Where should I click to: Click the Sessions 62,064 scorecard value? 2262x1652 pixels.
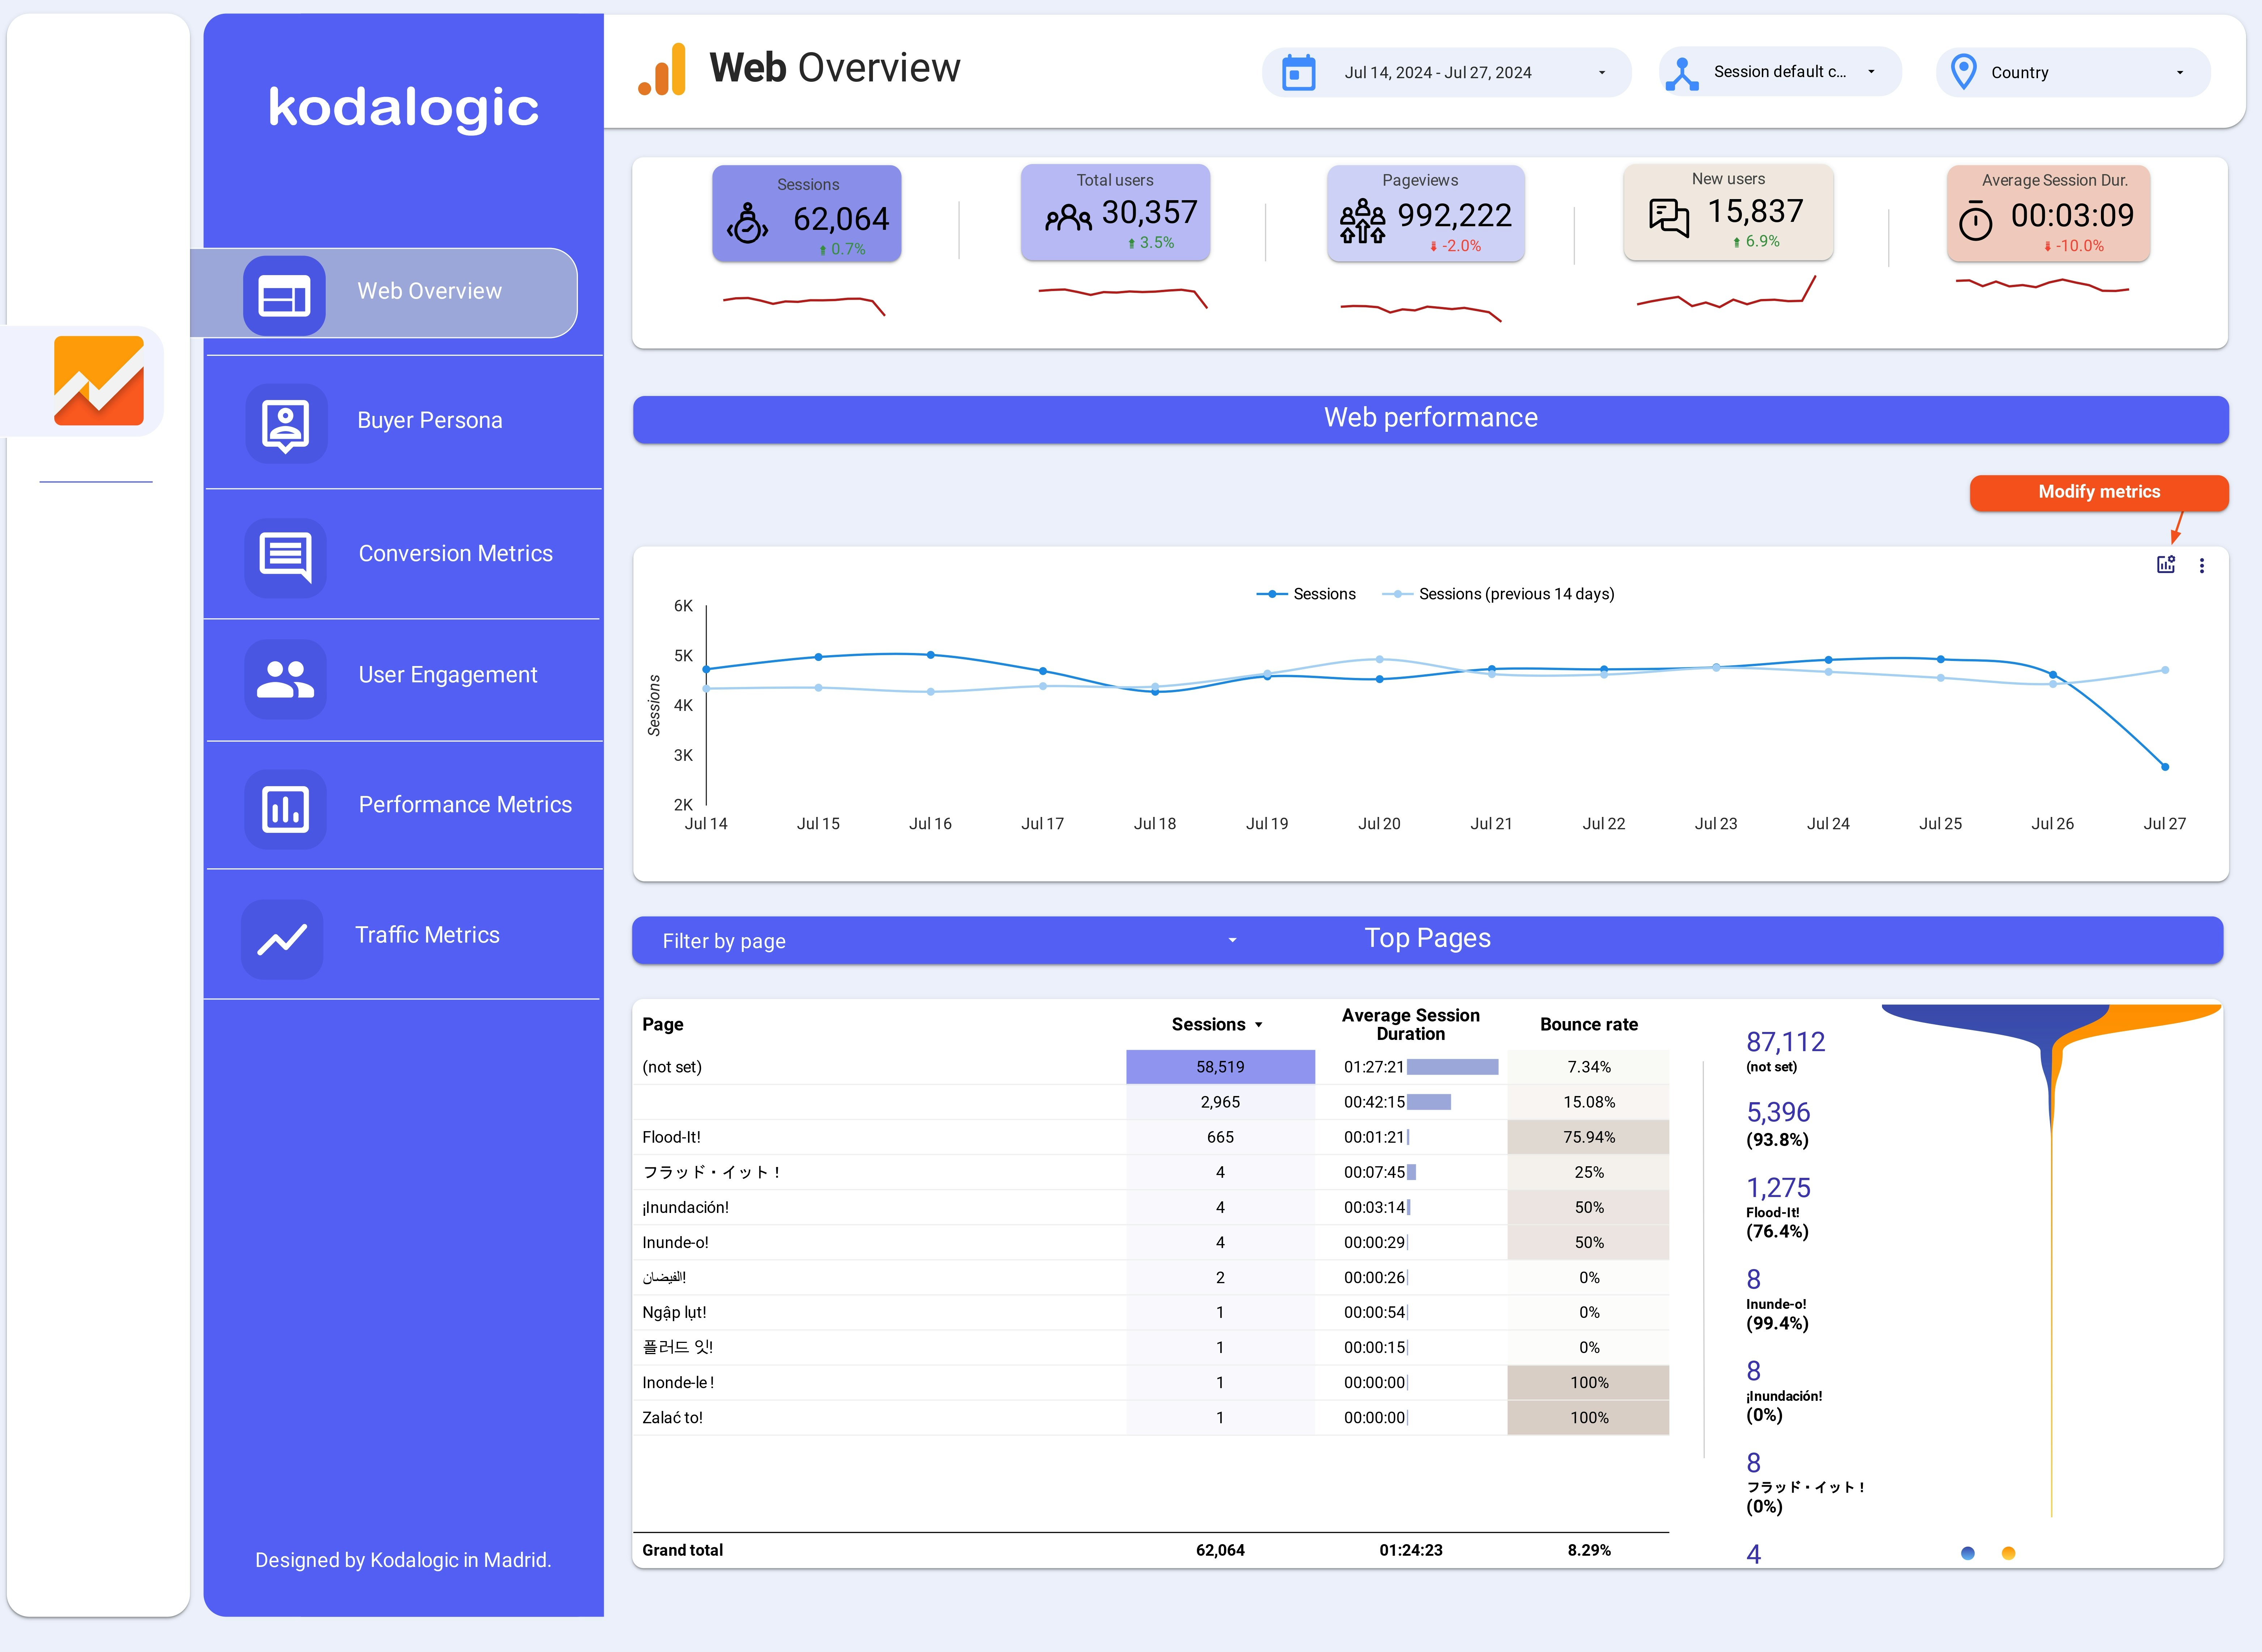pyautogui.click(x=841, y=219)
